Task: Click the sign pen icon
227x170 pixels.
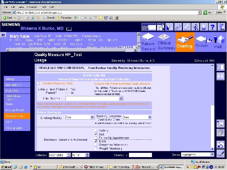Action: click(220, 154)
